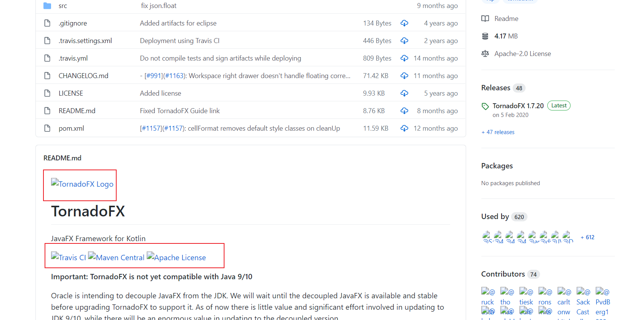Click the Readme book icon
The width and height of the screenshot is (622, 320).
(x=485, y=19)
